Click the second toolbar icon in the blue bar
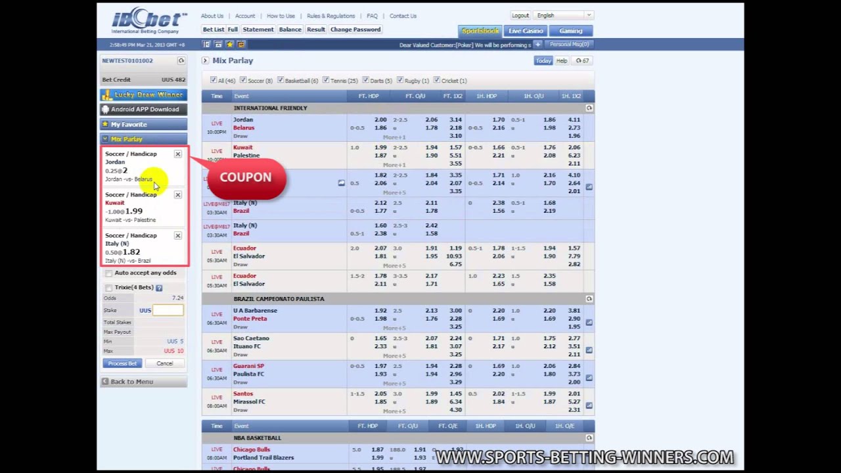This screenshot has height=473, width=841. [x=218, y=44]
